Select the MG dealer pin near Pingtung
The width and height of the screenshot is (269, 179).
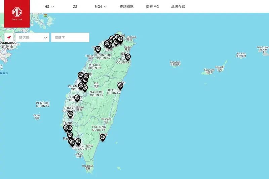click(x=78, y=141)
